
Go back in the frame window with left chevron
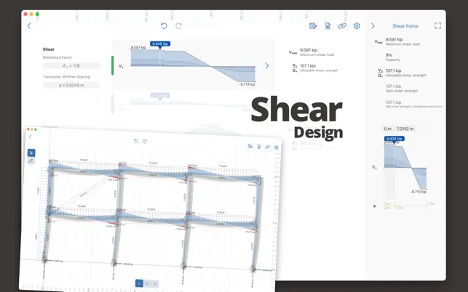point(30,137)
